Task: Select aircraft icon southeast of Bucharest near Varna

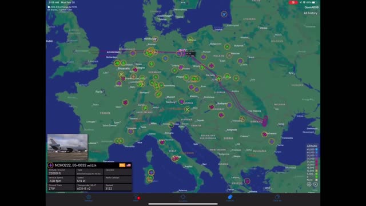Action: click(272, 141)
